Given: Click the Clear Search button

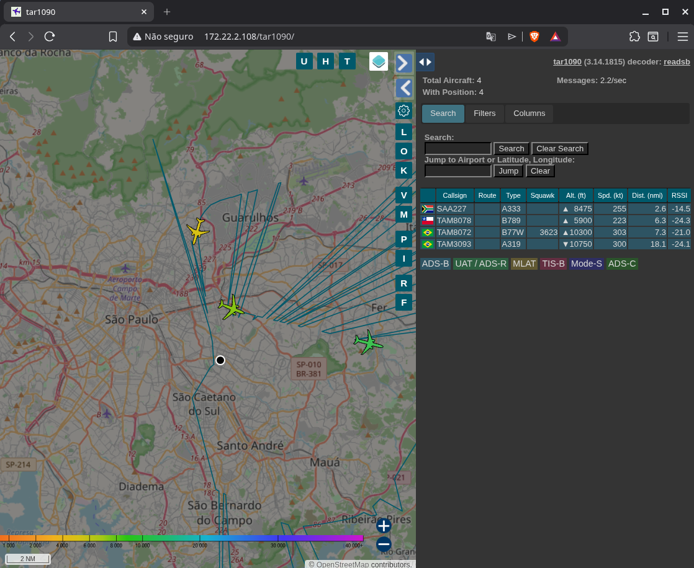Looking at the screenshot, I should [x=560, y=149].
